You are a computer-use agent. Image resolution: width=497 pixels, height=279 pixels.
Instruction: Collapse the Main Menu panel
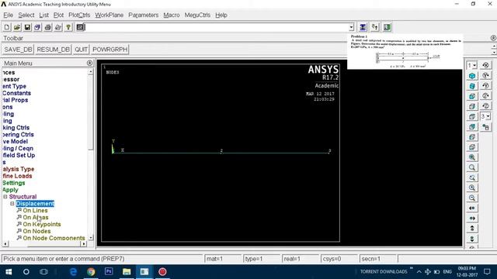click(x=90, y=63)
